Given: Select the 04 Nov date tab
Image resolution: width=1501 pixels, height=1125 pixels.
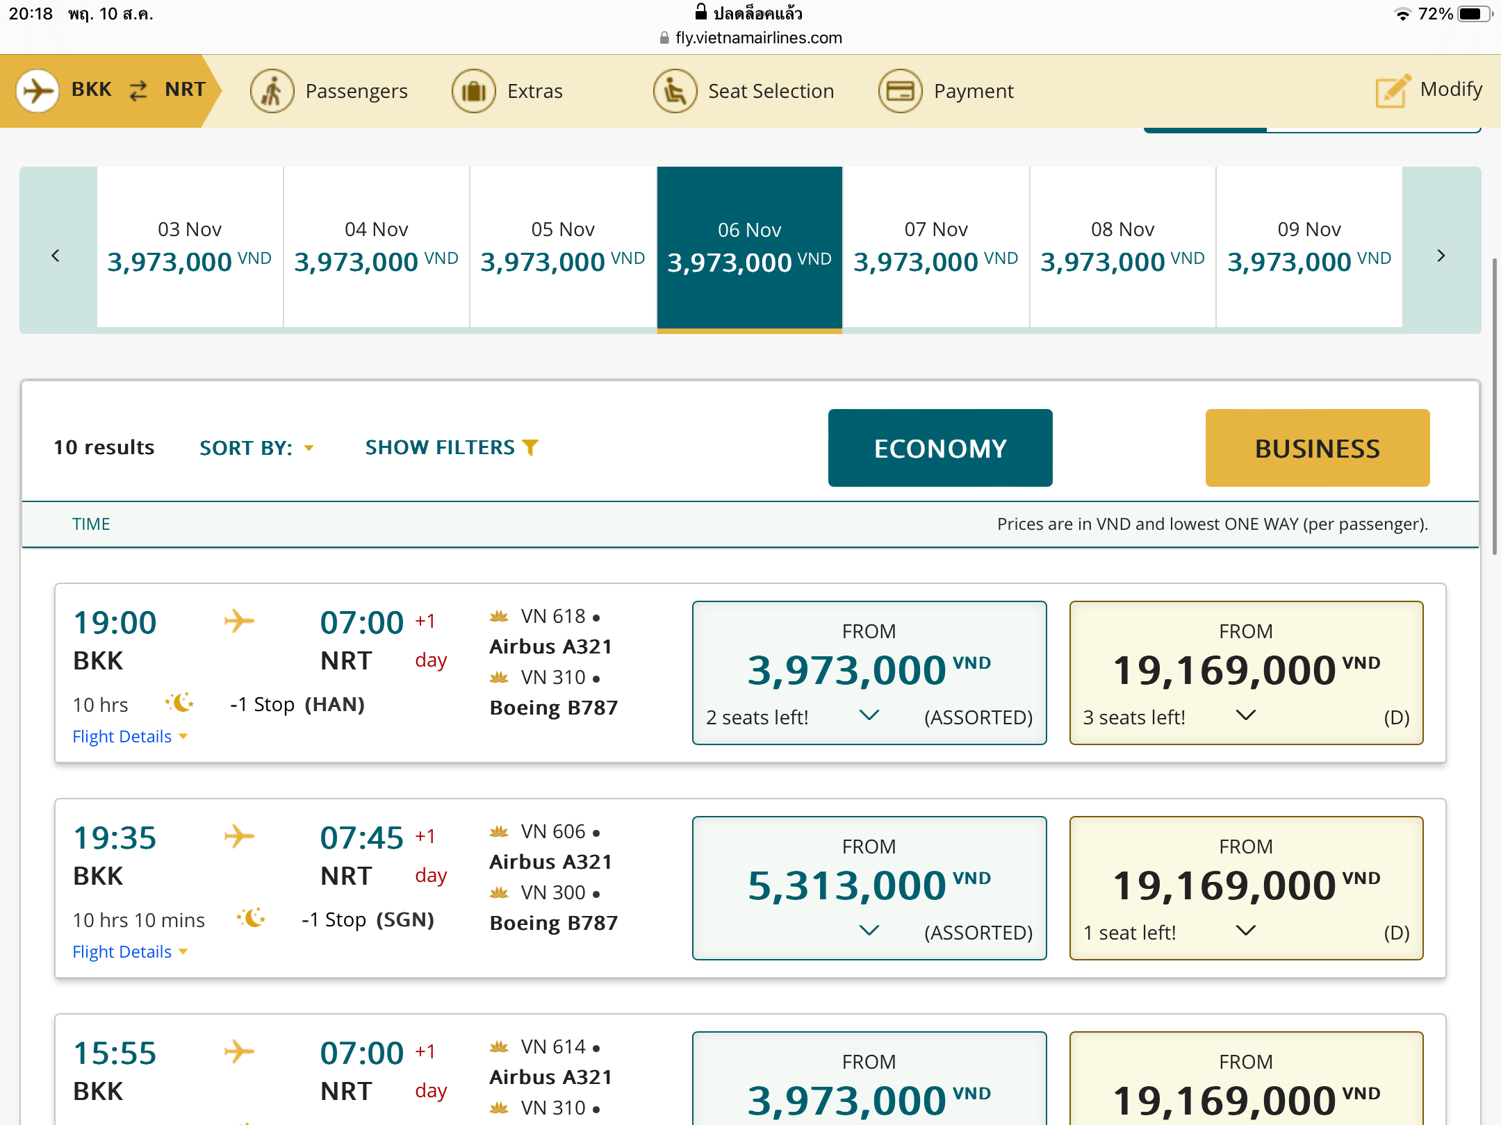Looking at the screenshot, I should (x=377, y=247).
